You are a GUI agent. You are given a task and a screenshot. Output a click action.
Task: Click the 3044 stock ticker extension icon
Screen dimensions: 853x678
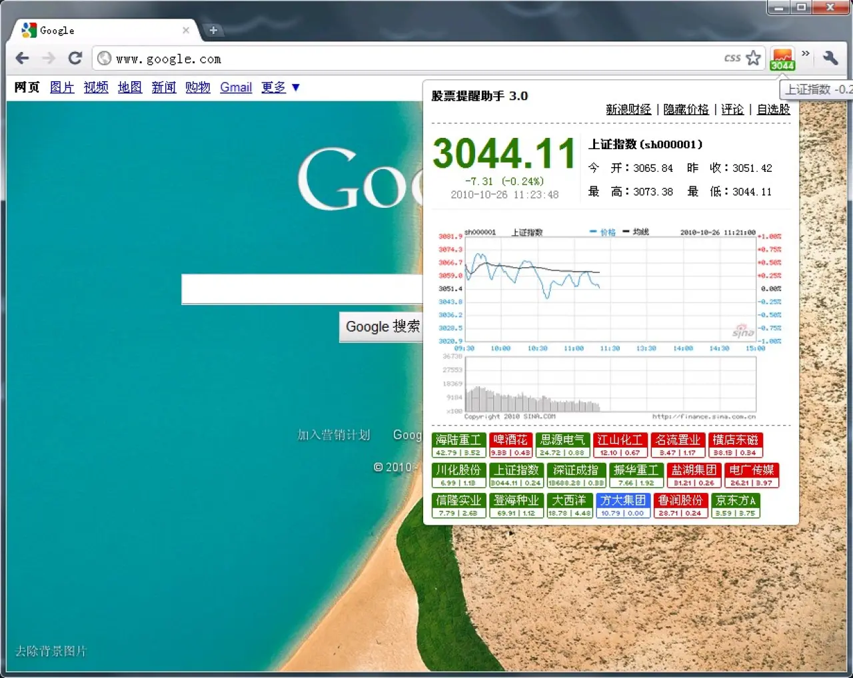pyautogui.click(x=782, y=57)
